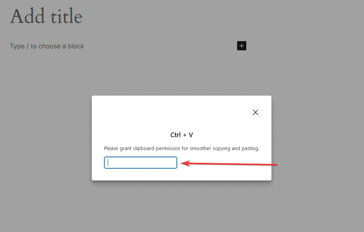
Task: Click the black plus add-block icon
Action: (242, 46)
